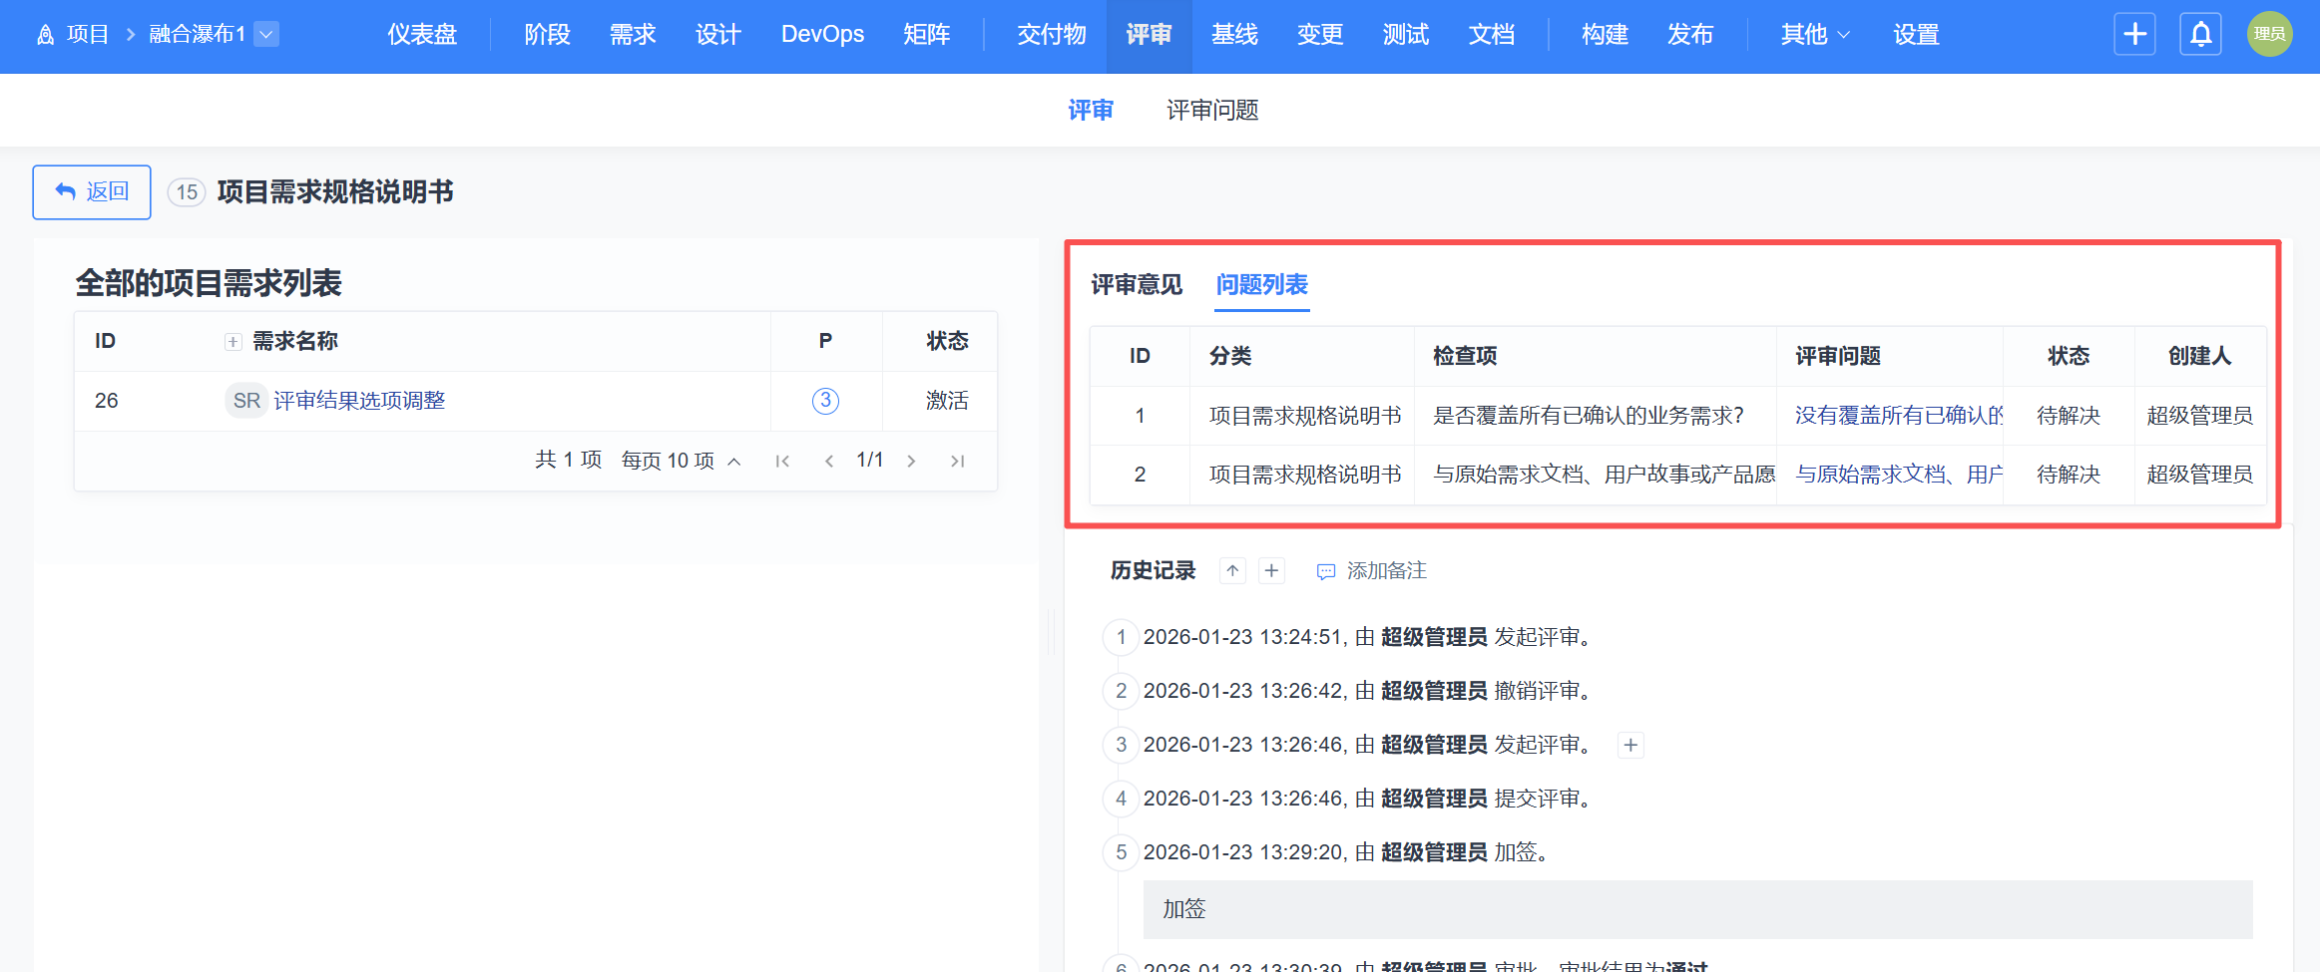Switch to the 评审意见 tab
Image resolution: width=2320 pixels, height=972 pixels.
(1136, 285)
